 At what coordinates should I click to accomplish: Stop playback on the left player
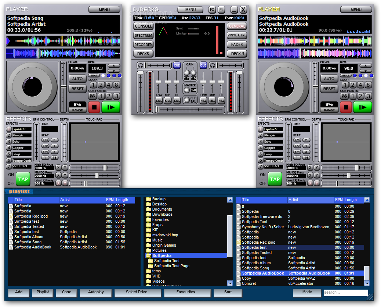click(94, 107)
